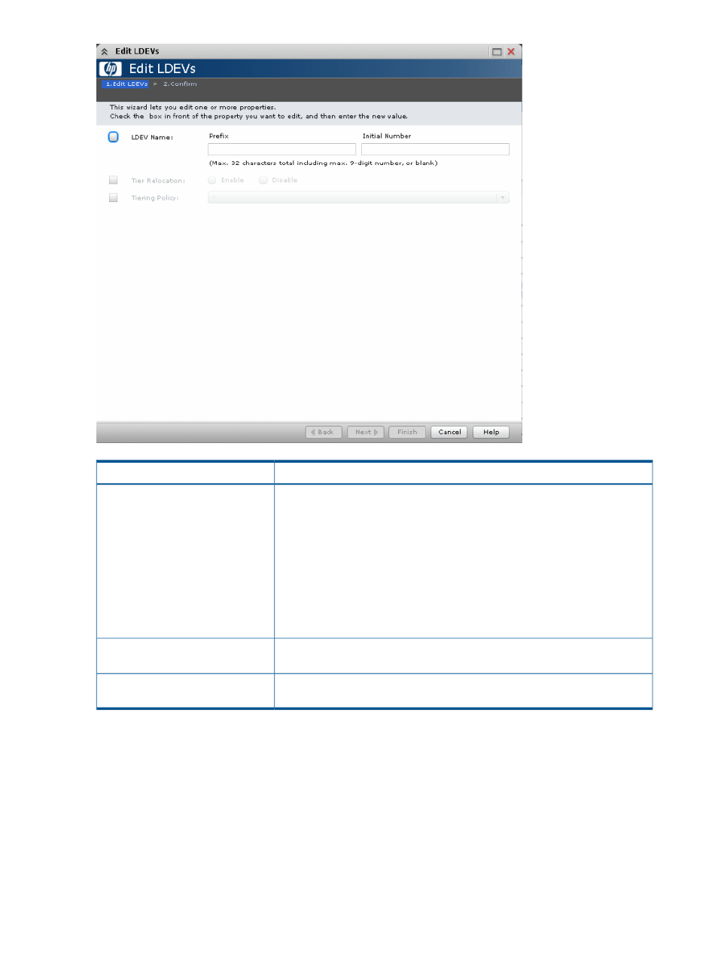718x957 pixels.
Task: Click the max 32 characters hint text
Action: click(323, 164)
